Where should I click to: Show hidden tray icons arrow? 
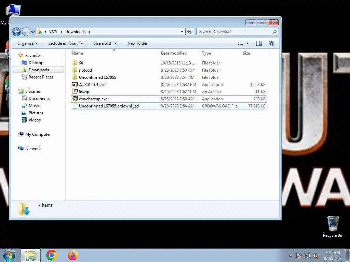(291, 256)
